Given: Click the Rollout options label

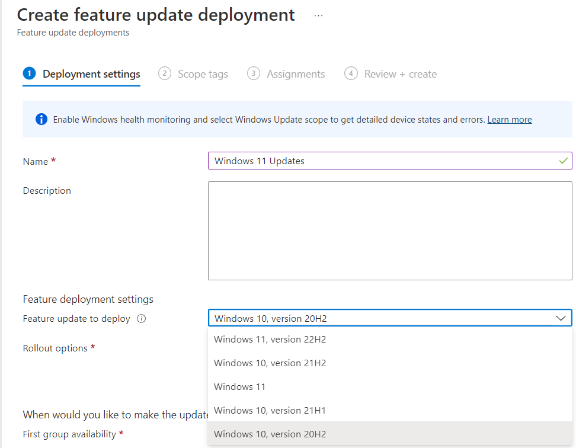Looking at the screenshot, I should (55, 348).
